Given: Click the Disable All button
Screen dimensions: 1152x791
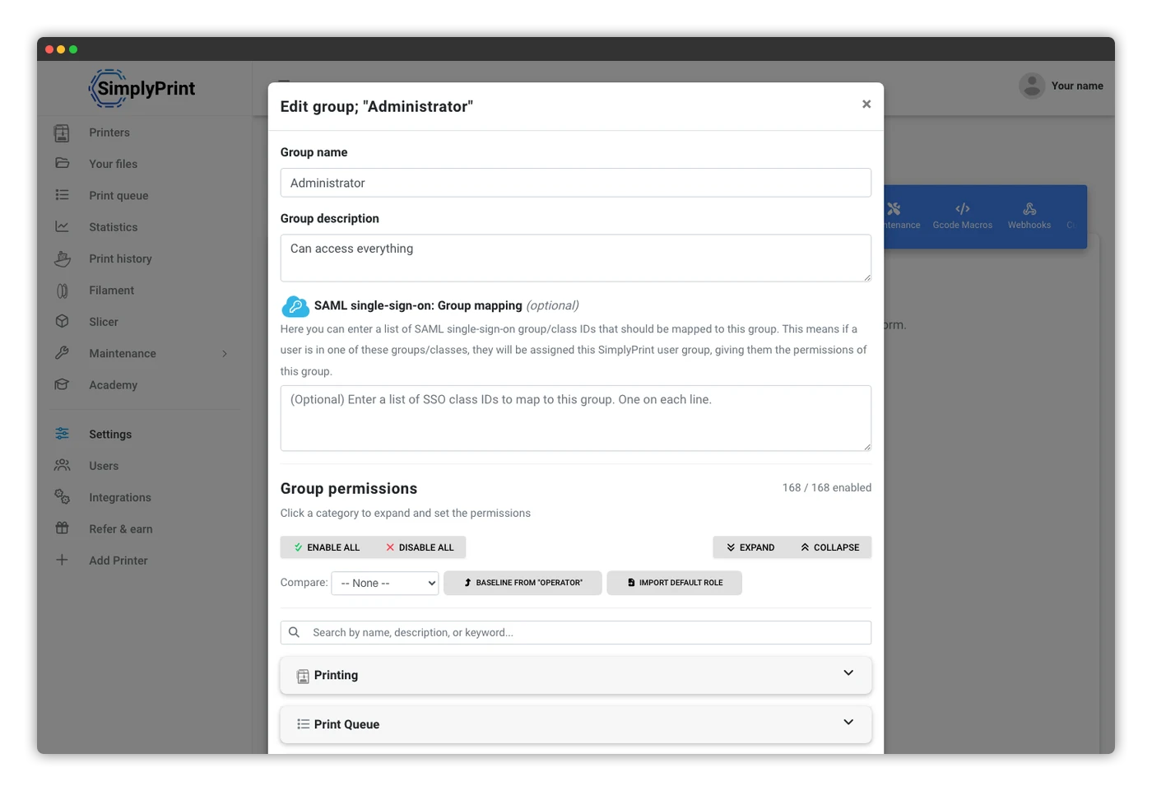Looking at the screenshot, I should click(420, 547).
